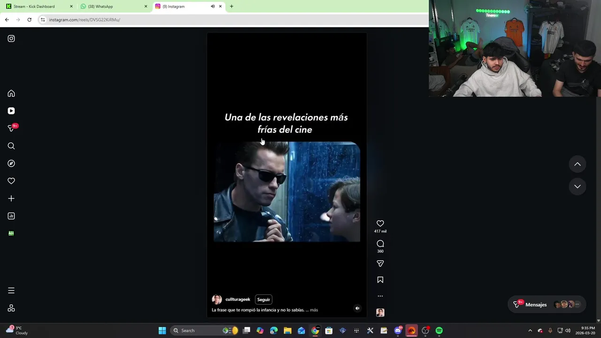Screen dimensions: 601x338
Task: Open the Meta apps icon at sidebar bottom
Action: coord(11,308)
